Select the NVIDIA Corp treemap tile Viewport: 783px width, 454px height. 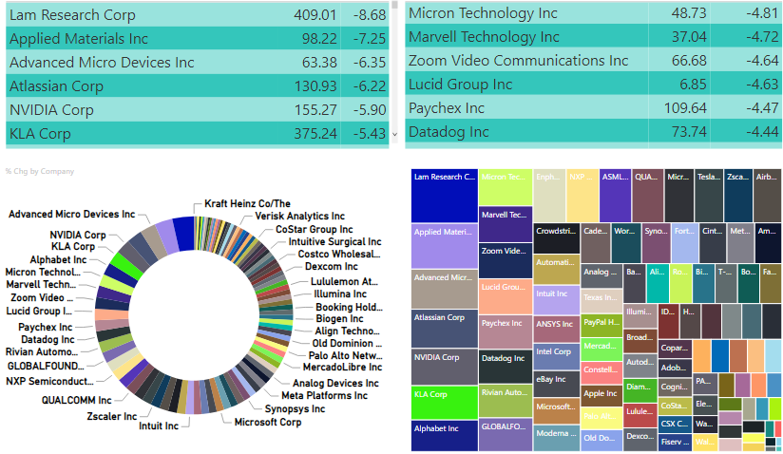click(445, 367)
